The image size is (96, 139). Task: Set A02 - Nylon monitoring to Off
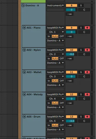coord(62,59)
